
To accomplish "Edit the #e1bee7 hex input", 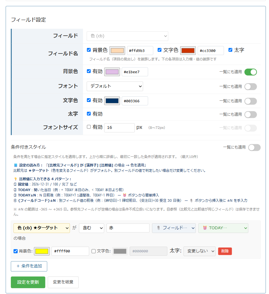I will click(135, 72).
